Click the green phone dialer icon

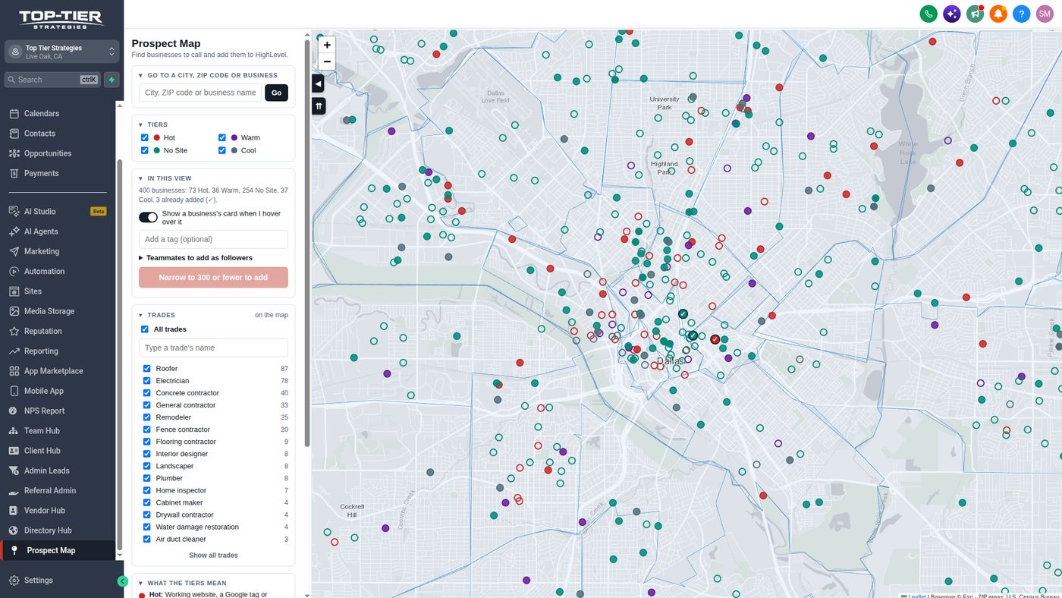click(928, 14)
